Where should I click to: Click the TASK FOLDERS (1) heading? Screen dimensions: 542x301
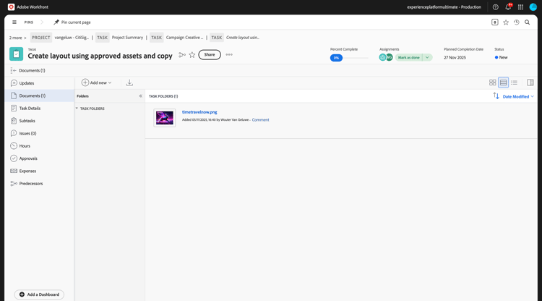(x=163, y=96)
